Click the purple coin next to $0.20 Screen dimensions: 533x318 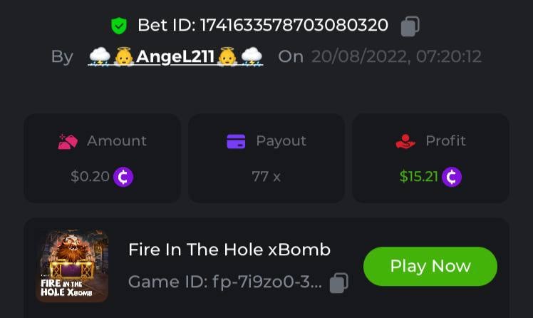pyautogui.click(x=123, y=177)
